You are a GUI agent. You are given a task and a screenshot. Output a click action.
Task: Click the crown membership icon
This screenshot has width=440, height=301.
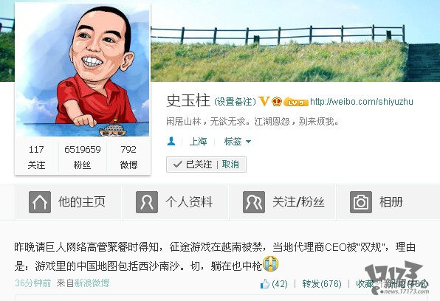[277, 101]
